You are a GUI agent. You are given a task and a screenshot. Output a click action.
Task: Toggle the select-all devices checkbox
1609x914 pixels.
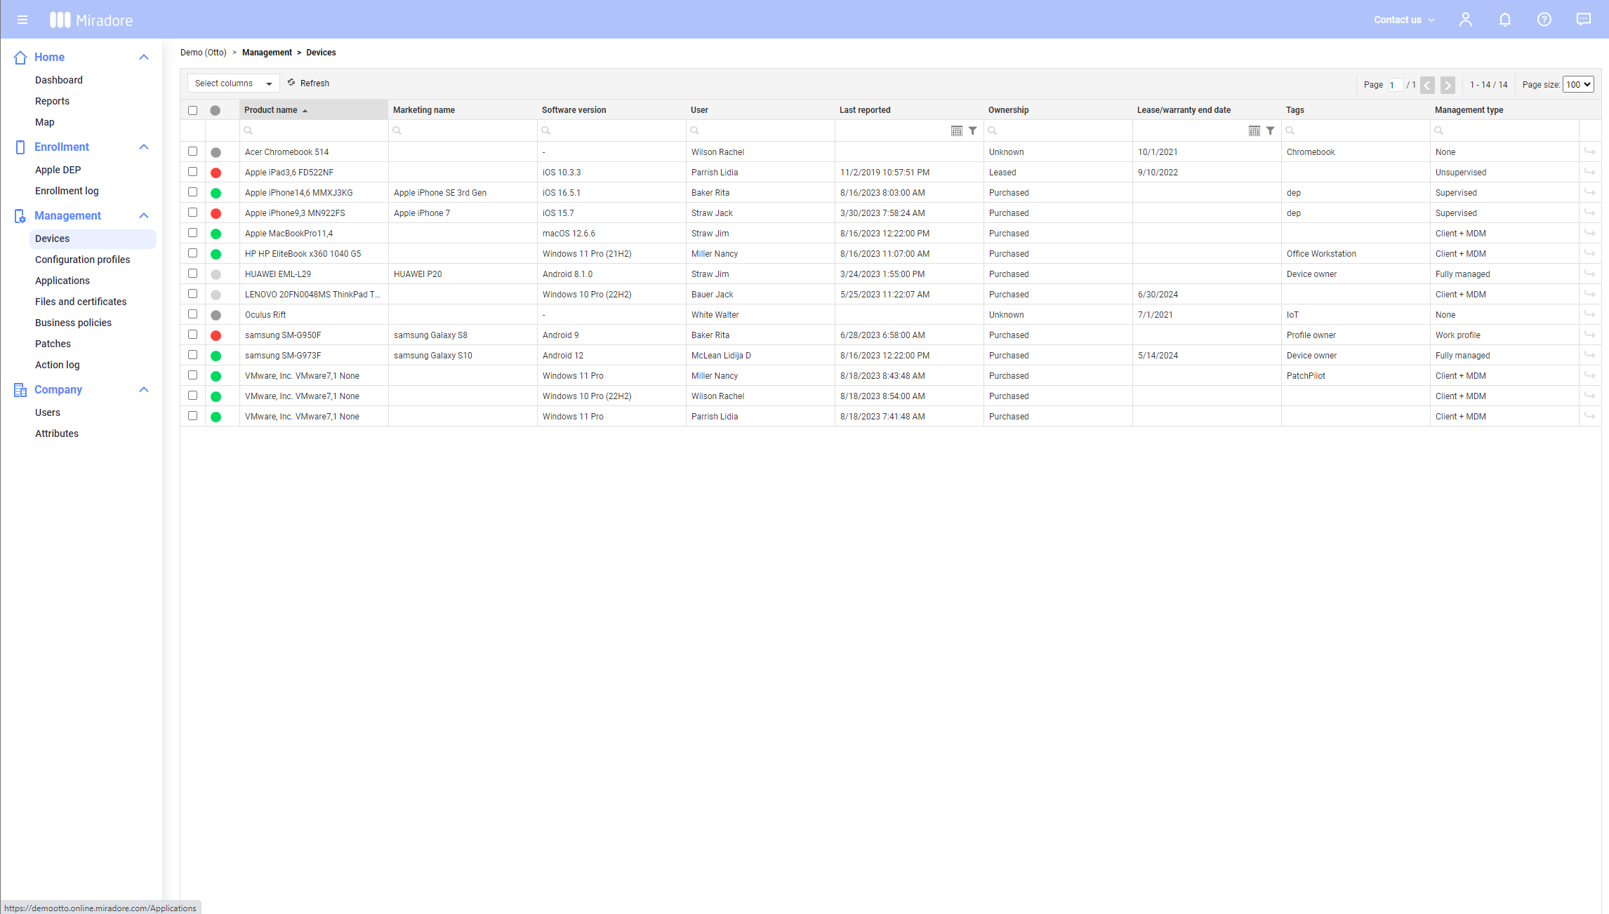[x=193, y=111]
